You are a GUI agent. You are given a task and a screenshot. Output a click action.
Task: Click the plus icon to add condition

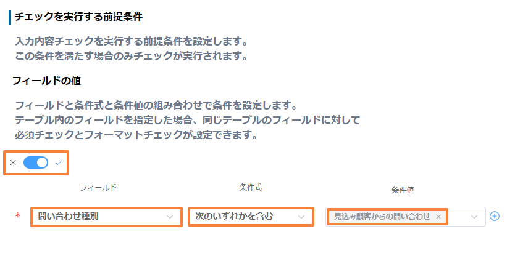[x=494, y=216]
